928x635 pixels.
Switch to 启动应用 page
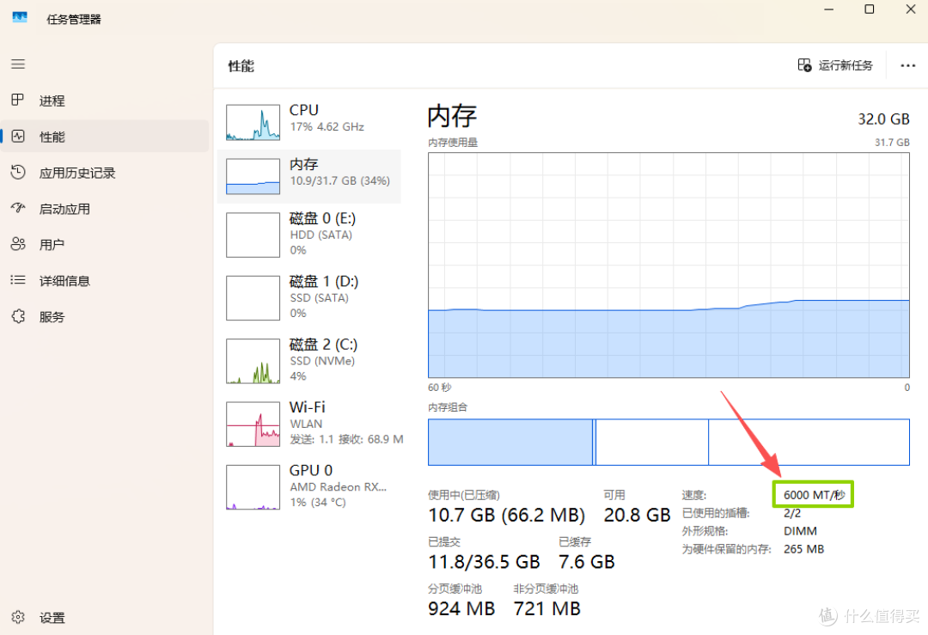(105, 209)
